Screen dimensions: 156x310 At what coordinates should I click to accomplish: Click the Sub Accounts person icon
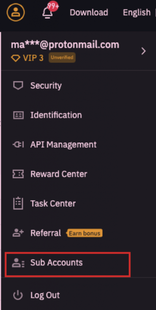click(x=18, y=263)
